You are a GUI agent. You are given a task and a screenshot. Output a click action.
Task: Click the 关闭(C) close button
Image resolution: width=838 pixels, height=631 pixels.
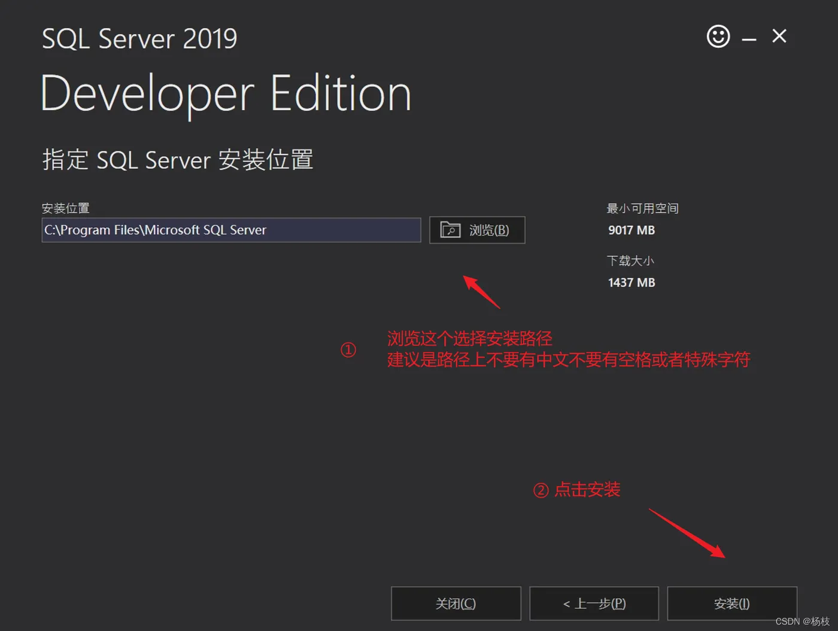click(x=456, y=603)
